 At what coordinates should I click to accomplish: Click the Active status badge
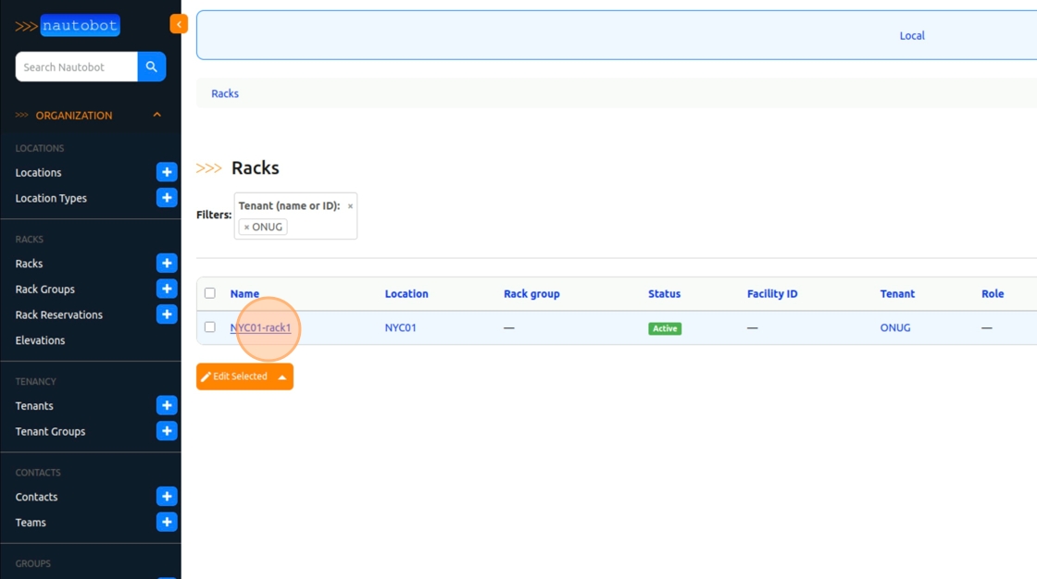coord(665,328)
